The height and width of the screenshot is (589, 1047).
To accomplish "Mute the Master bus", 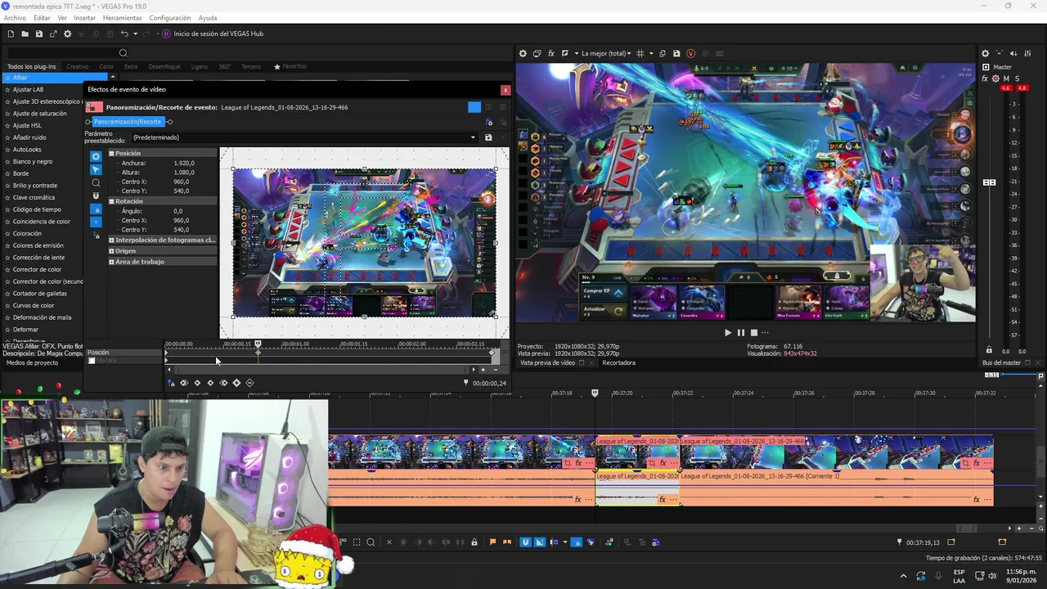I will (x=1006, y=79).
